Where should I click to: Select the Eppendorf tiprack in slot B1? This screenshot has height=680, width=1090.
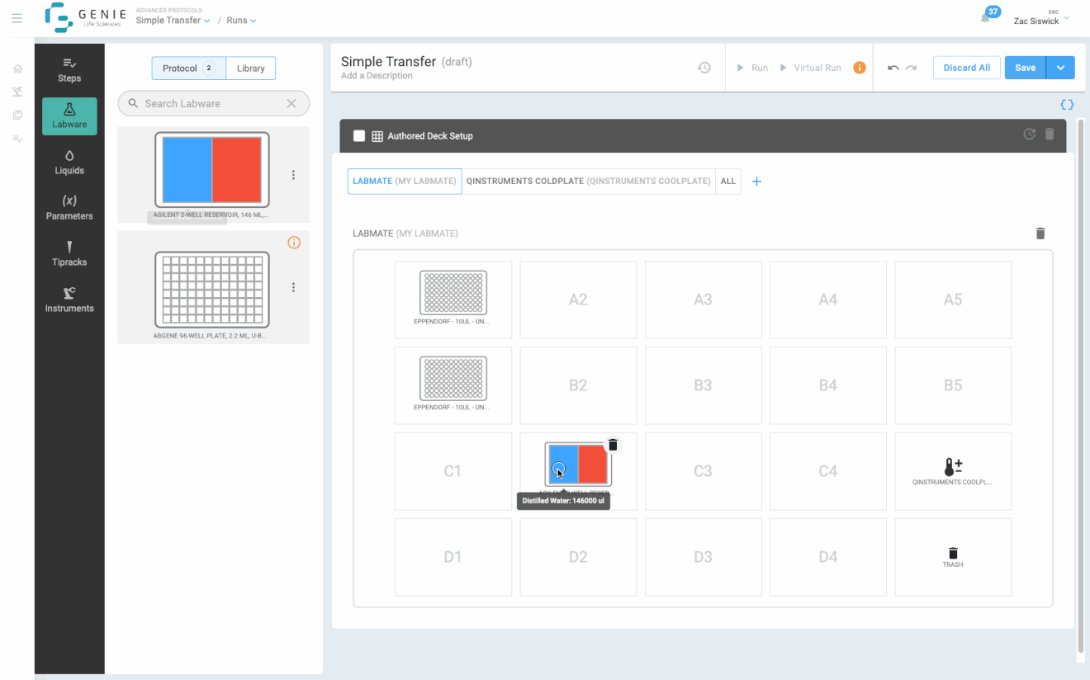(x=453, y=385)
